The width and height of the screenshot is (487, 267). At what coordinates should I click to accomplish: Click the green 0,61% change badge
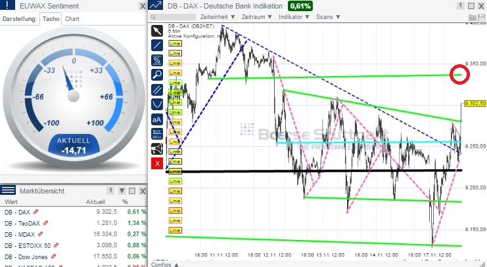point(300,6)
